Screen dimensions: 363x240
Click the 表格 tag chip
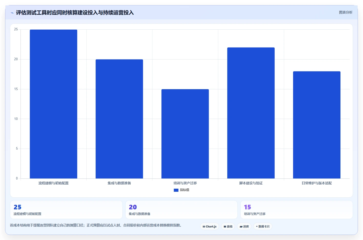[x=228, y=226]
